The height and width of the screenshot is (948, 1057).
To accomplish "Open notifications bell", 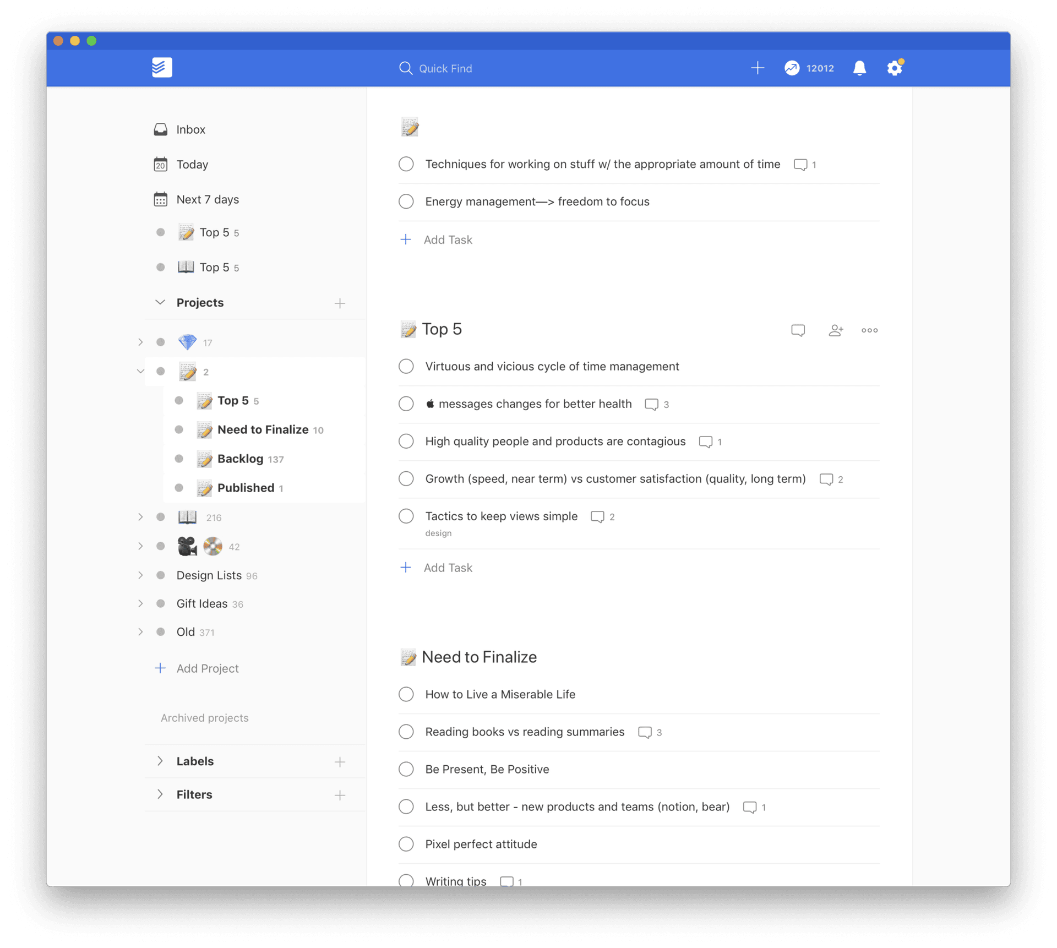I will 859,68.
